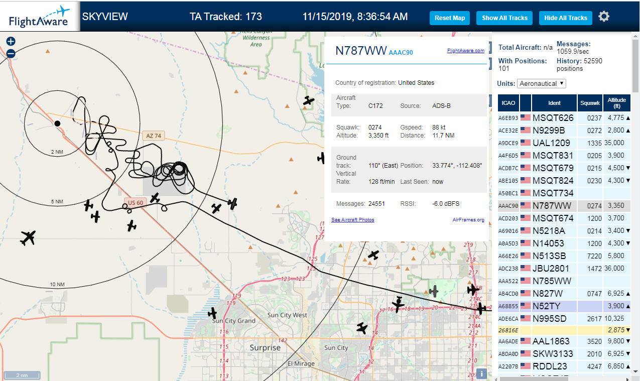Sort table by Altitude (ft) column
The image size is (640, 381).
[x=617, y=103]
